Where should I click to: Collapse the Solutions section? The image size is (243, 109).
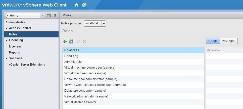pyautogui.click(x=6, y=59)
